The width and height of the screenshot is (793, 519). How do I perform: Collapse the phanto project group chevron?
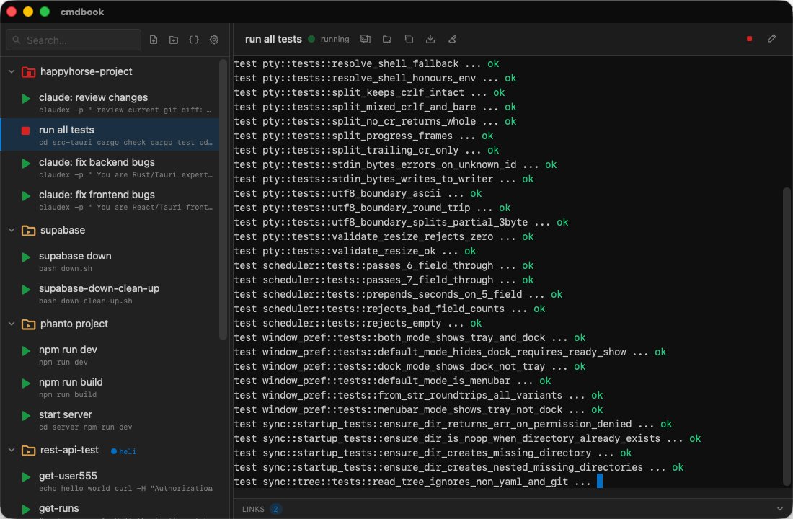[11, 324]
